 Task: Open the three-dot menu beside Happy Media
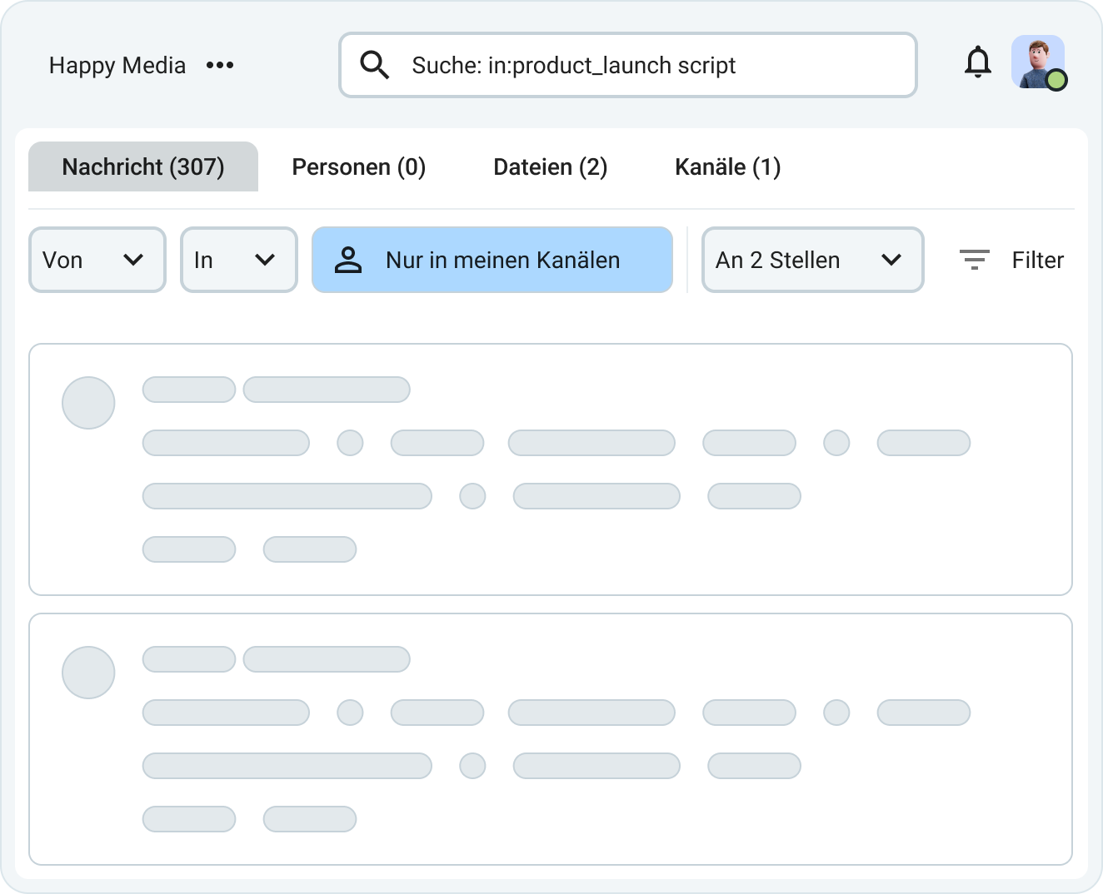coord(220,65)
